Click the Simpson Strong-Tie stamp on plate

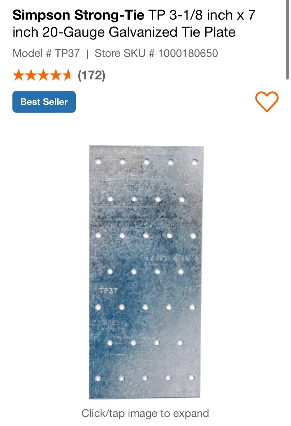[111, 325]
